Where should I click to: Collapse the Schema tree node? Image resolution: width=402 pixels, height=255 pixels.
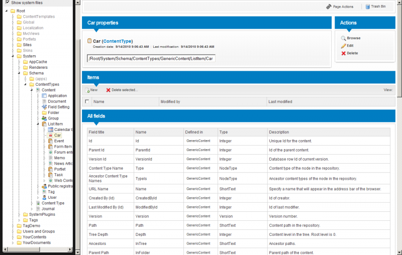19,73
